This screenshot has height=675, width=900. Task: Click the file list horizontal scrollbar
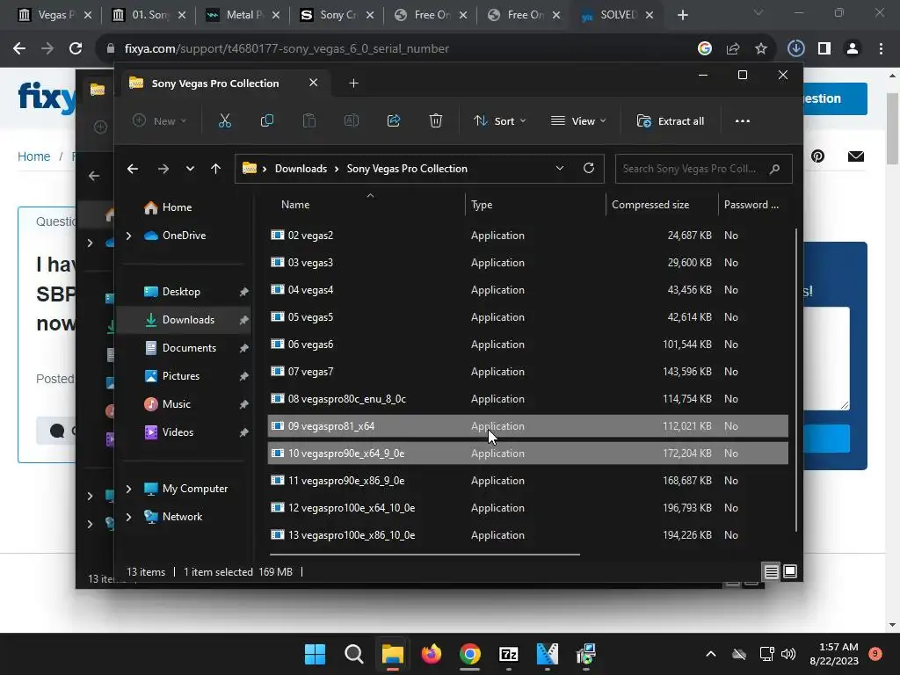click(425, 555)
